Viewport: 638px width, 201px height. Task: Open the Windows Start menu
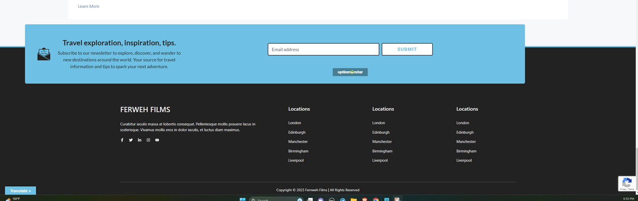coord(243,200)
